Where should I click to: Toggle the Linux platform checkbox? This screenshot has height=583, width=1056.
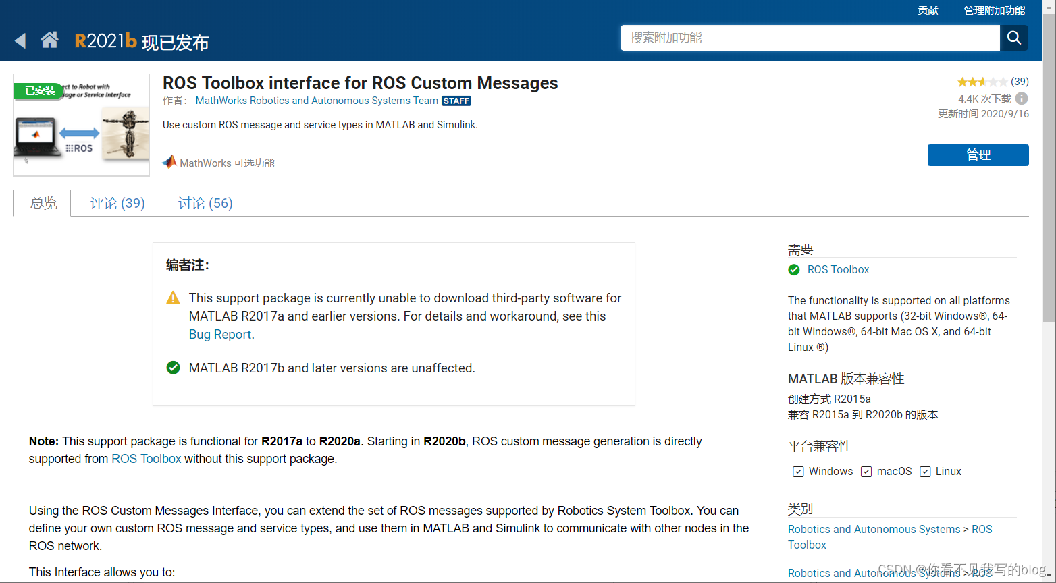tap(925, 472)
